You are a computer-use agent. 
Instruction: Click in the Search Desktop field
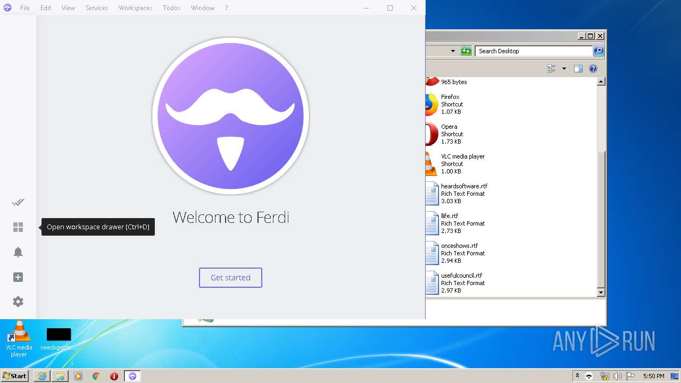pos(534,51)
